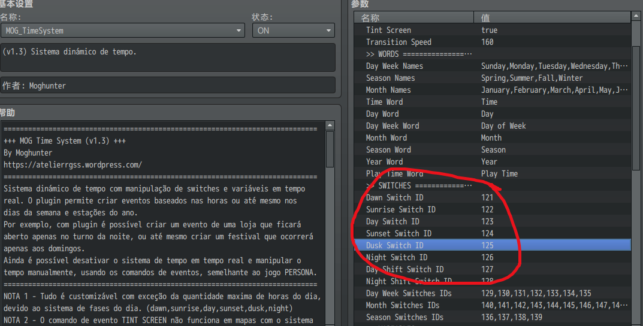The height and width of the screenshot is (326, 643).
Task: Select the Time Word parameter
Action: click(x=493, y=102)
